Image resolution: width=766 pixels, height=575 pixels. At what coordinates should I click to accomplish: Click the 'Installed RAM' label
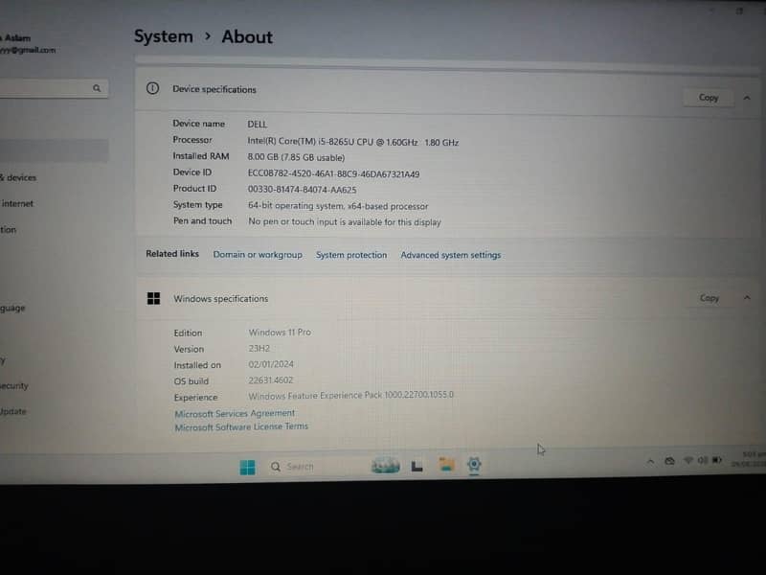(x=200, y=156)
